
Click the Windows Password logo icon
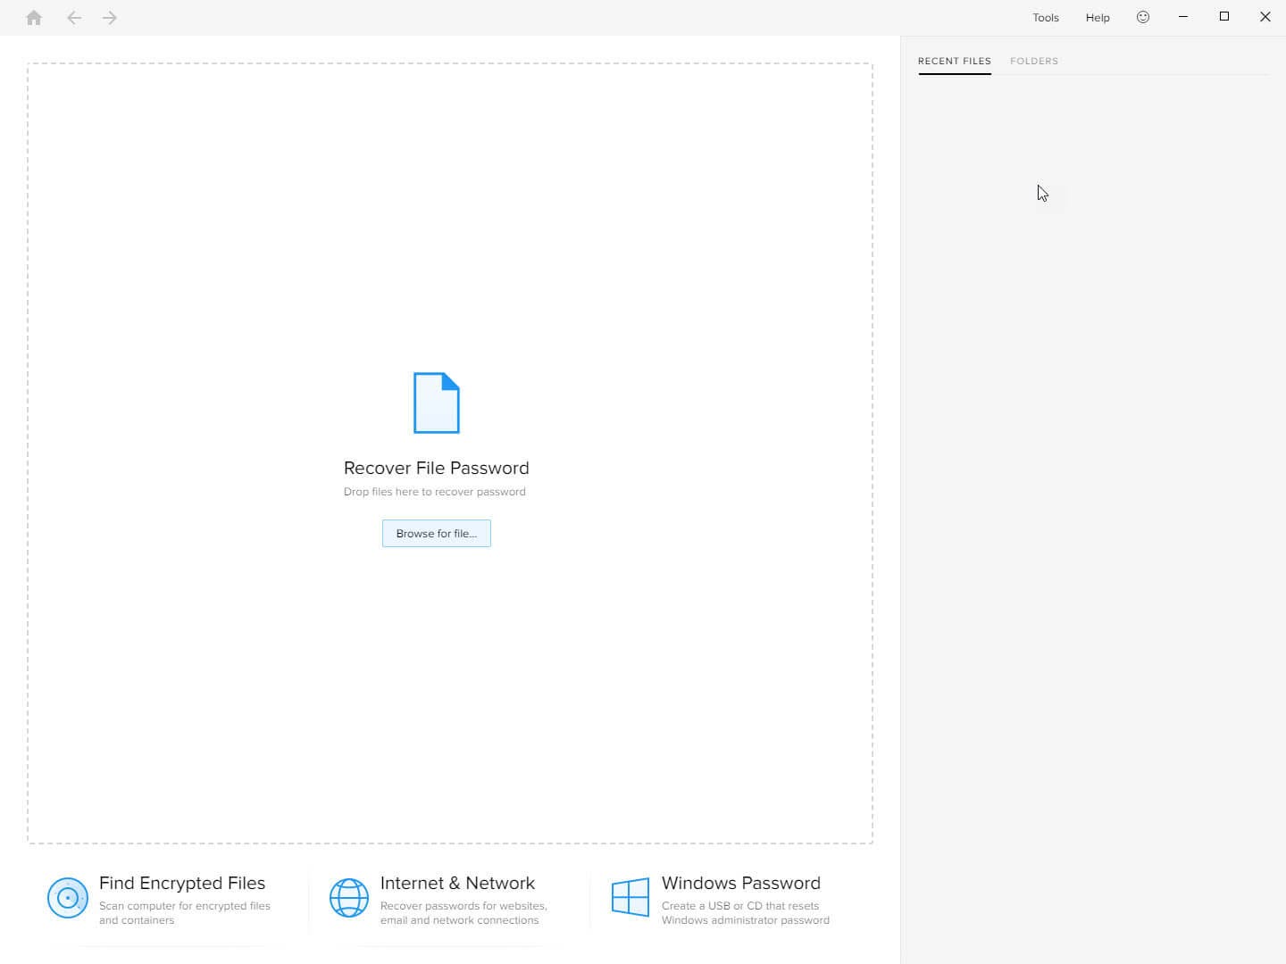[x=630, y=897]
